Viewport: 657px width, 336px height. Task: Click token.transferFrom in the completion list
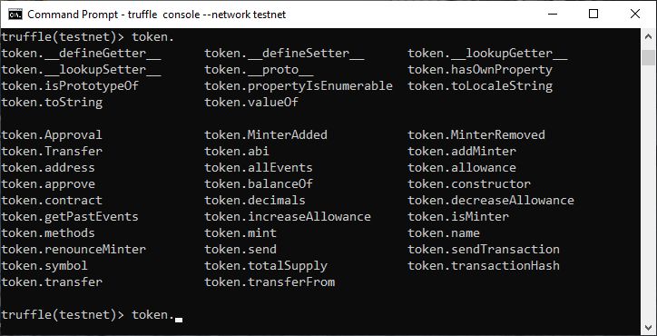[x=270, y=282]
